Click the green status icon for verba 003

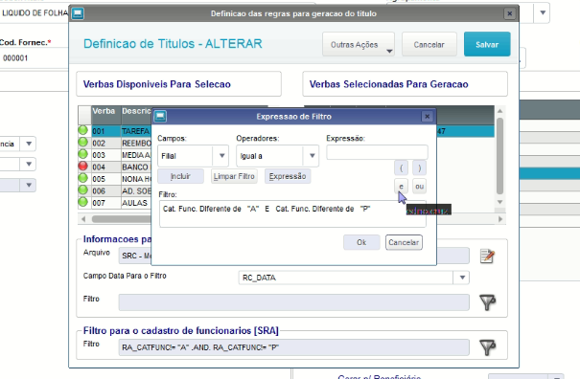coord(83,154)
